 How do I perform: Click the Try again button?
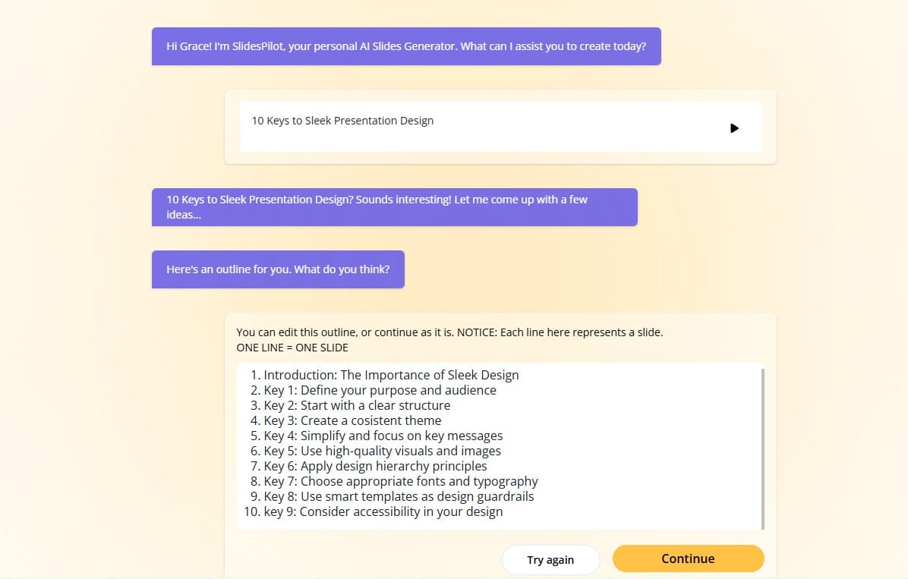tap(550, 560)
